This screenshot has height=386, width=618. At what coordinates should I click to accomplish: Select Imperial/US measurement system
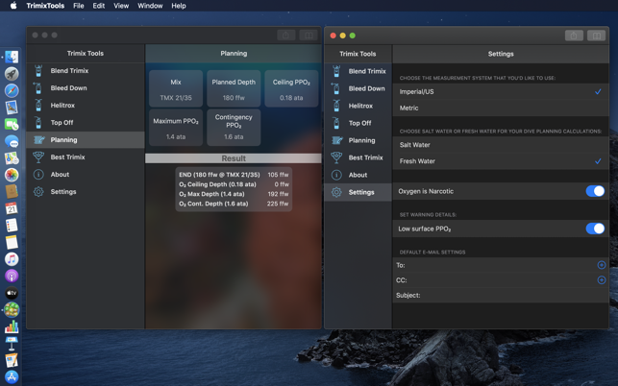(501, 92)
